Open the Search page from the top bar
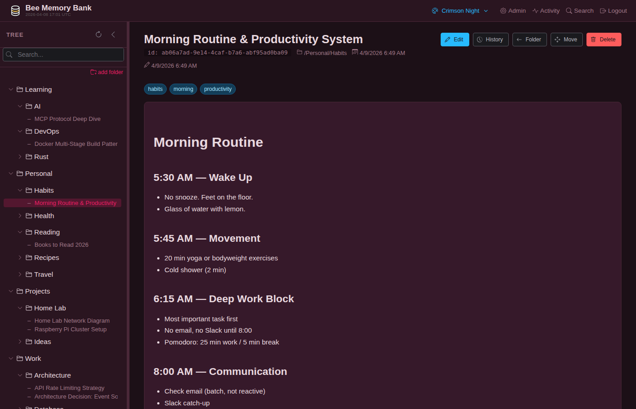This screenshot has width=636, height=409. (580, 11)
